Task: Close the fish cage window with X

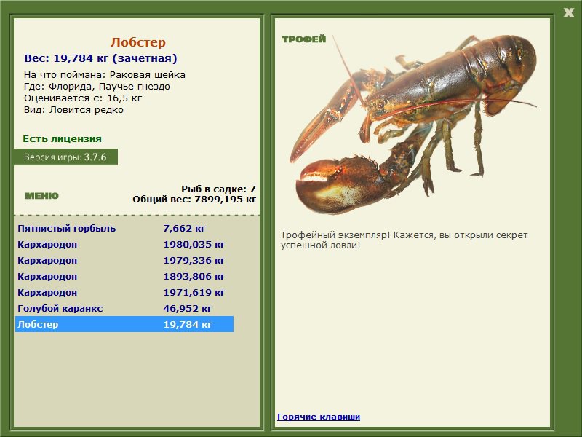Action: pyautogui.click(x=568, y=13)
